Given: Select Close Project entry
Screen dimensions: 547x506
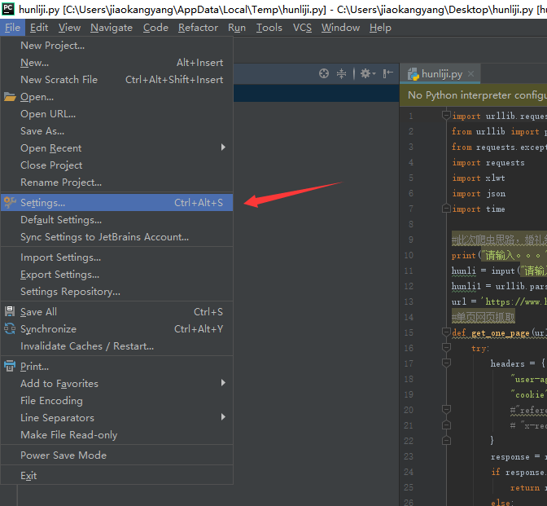Looking at the screenshot, I should point(117,165).
